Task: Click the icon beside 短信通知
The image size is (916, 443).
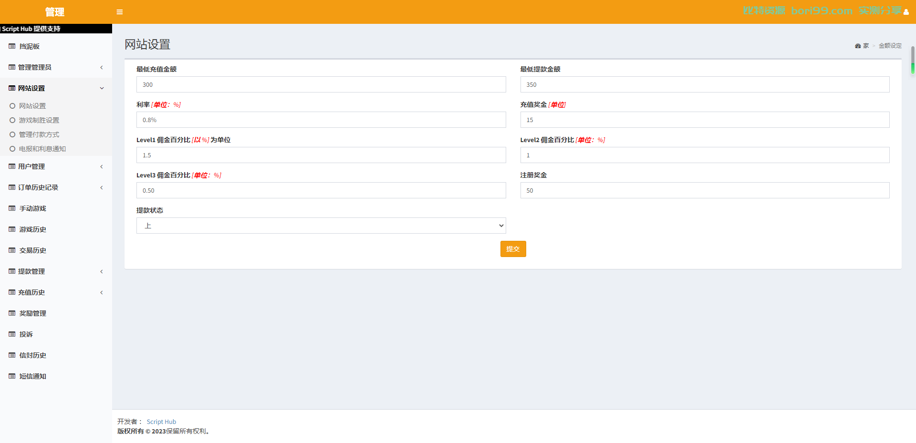Action: (12, 376)
